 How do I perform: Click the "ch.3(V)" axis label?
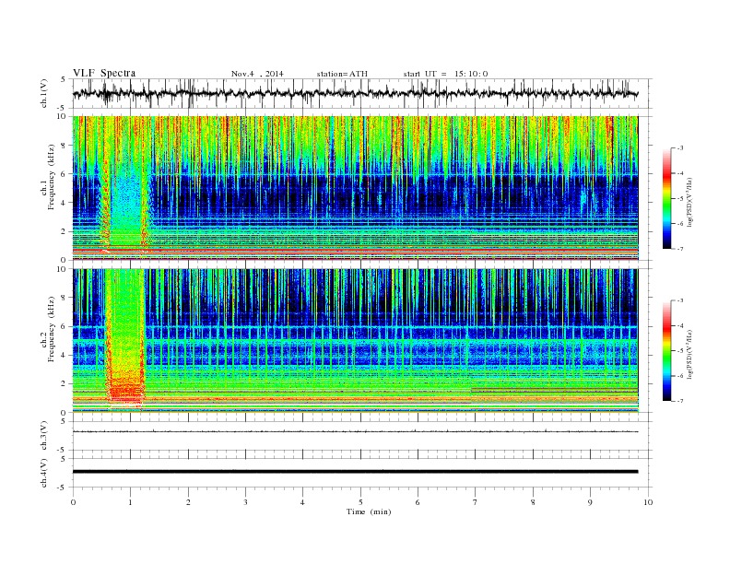(x=44, y=436)
